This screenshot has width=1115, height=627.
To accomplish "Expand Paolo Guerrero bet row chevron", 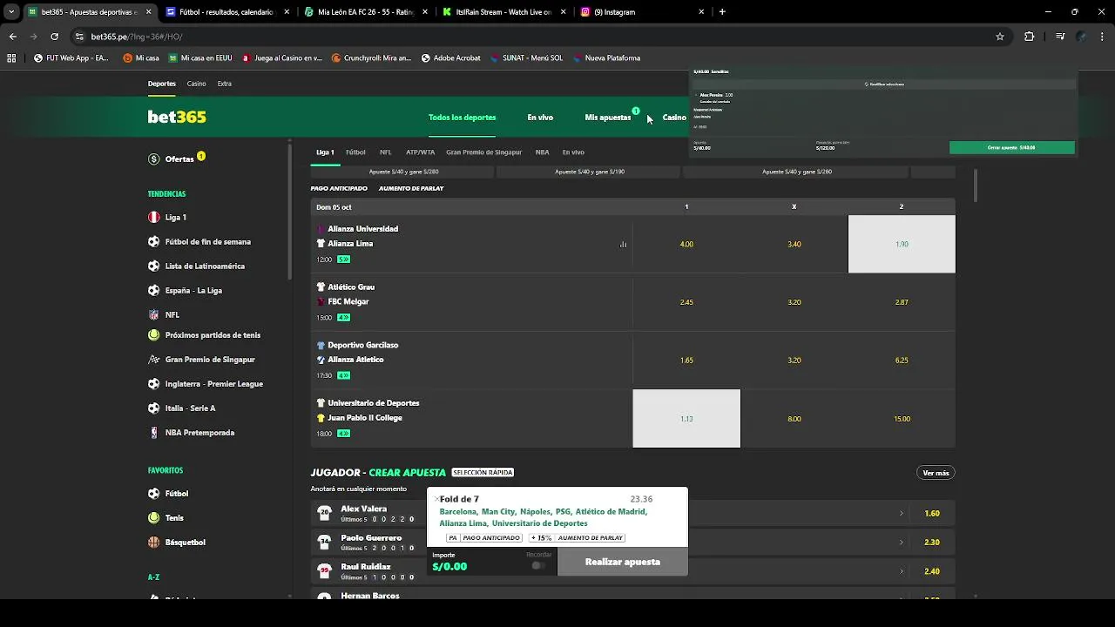I will 901,543.
